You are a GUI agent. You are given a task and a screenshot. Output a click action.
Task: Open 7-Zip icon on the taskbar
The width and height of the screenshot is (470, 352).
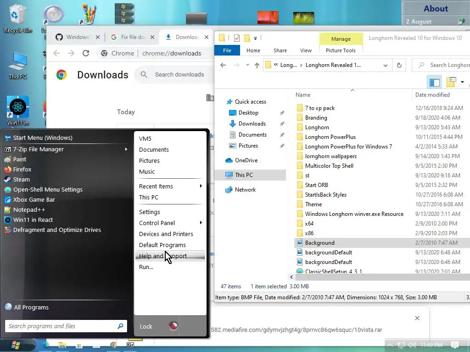coord(130,345)
